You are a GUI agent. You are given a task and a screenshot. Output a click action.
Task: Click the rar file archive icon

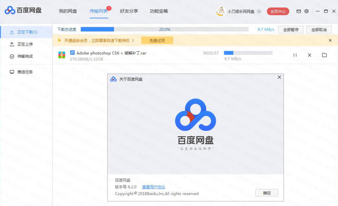tap(61, 55)
